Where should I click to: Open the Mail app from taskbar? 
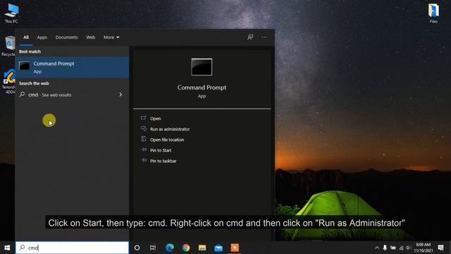(x=218, y=248)
